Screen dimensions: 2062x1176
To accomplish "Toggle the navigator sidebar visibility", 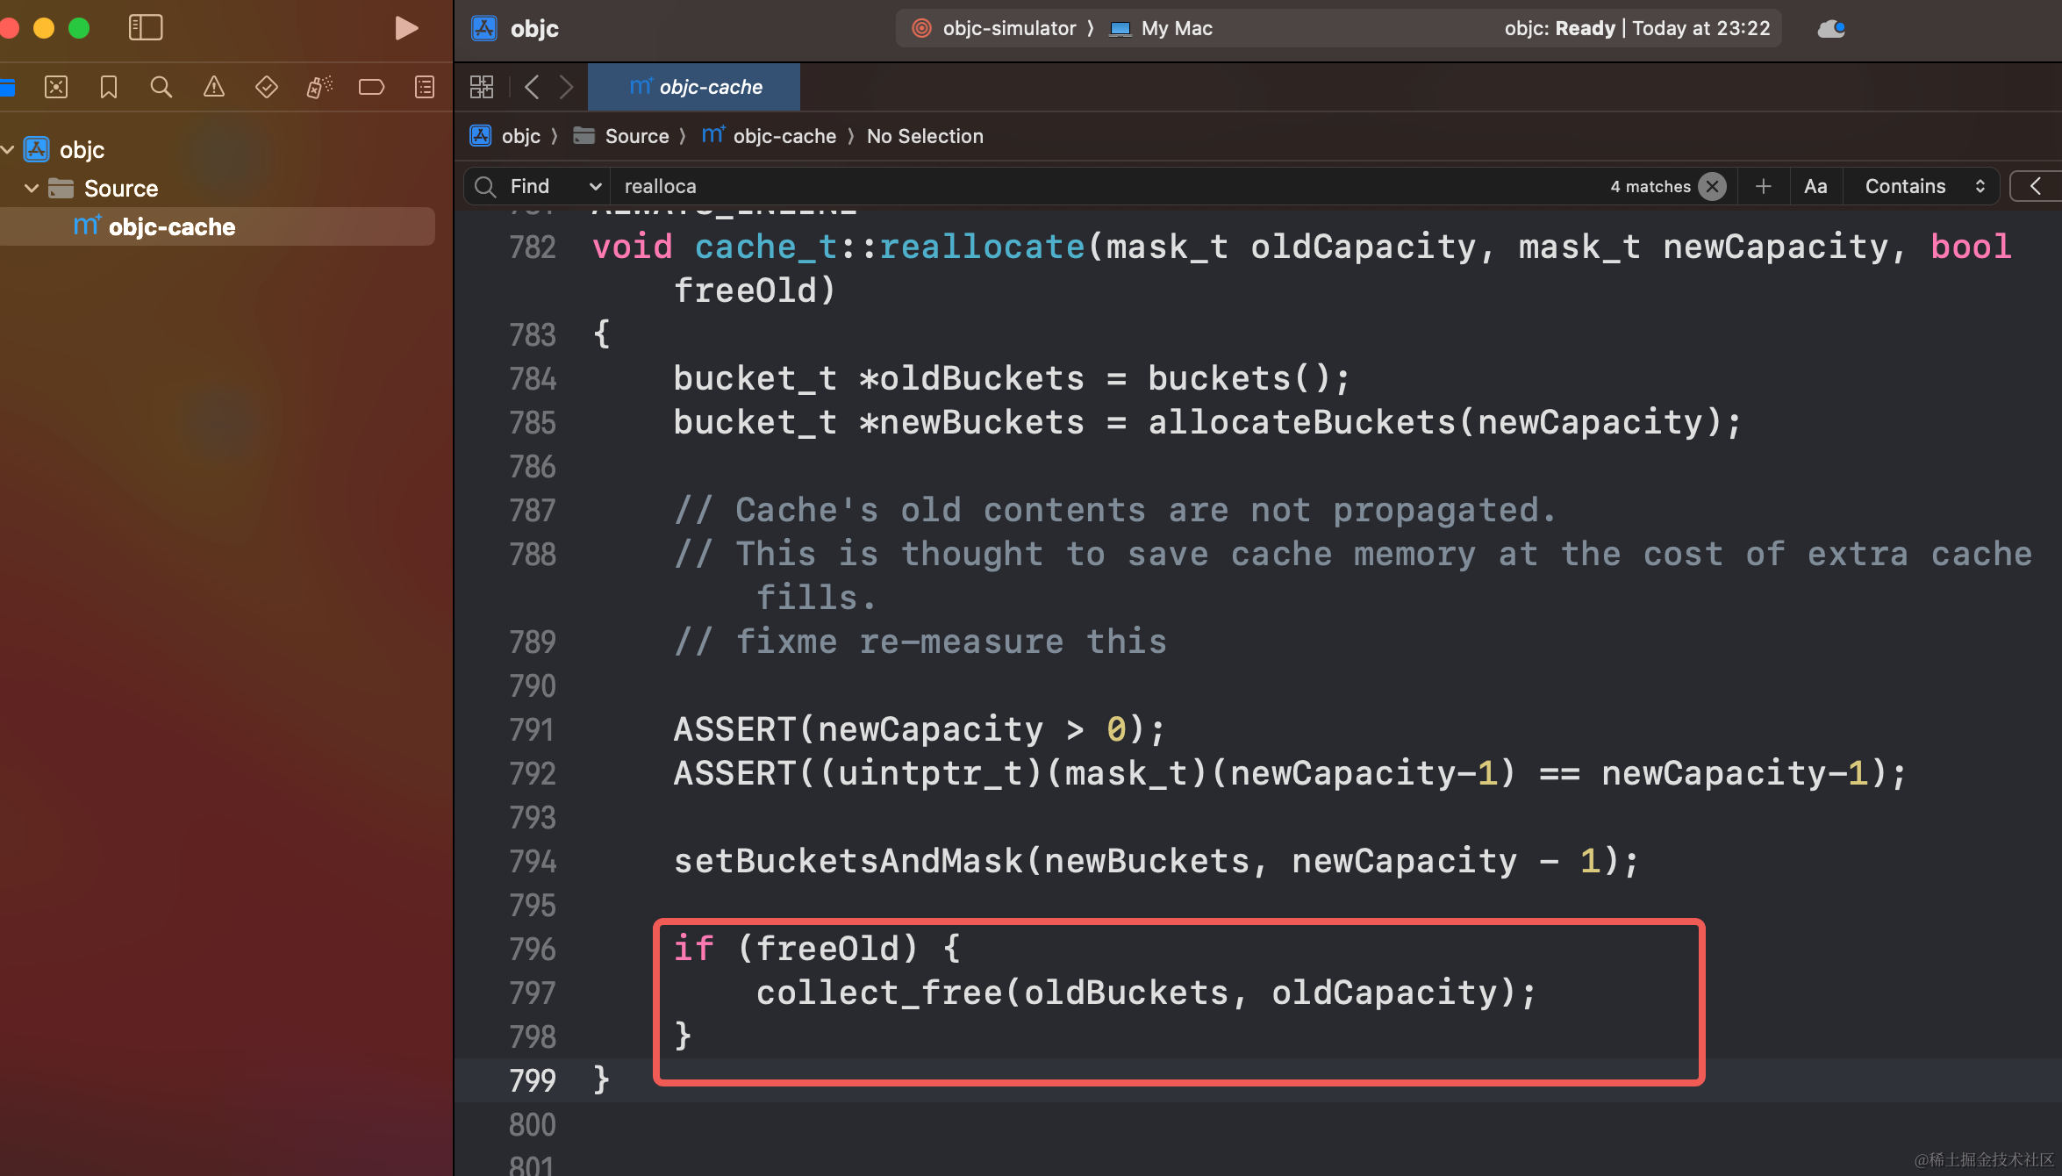I will coord(145,28).
